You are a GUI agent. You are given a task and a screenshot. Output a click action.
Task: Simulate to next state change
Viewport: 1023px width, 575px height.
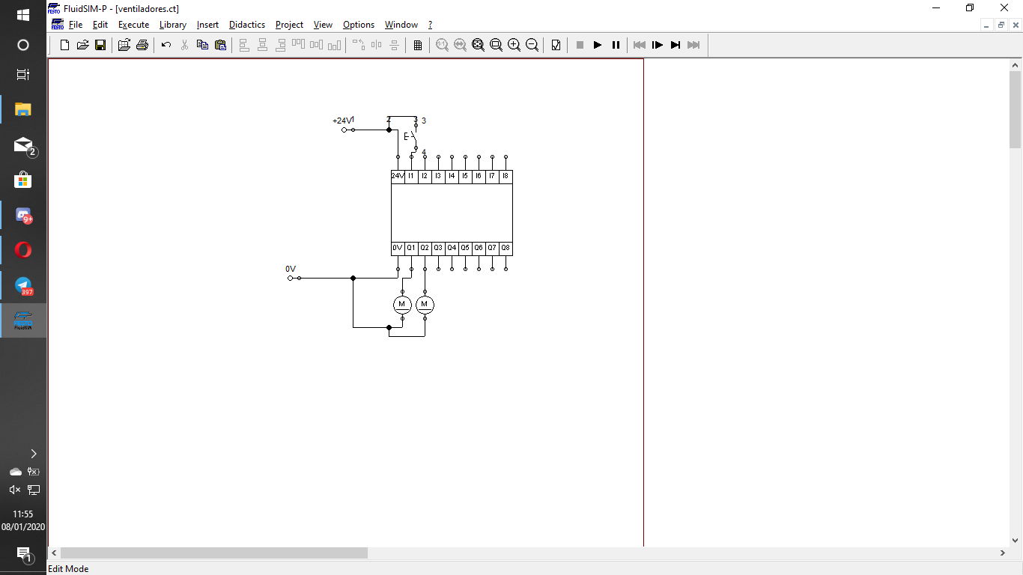coord(676,45)
